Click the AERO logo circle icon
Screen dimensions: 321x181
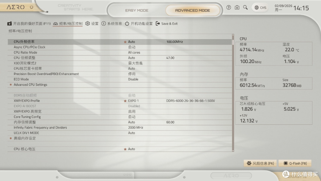(32, 7)
